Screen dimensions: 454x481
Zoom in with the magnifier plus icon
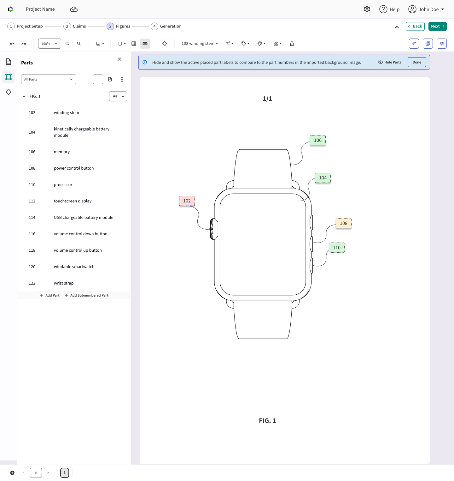[67, 44]
